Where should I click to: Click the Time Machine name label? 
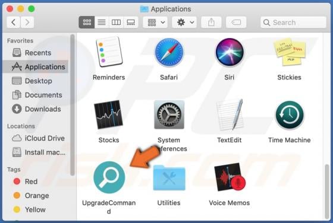tap(290, 140)
